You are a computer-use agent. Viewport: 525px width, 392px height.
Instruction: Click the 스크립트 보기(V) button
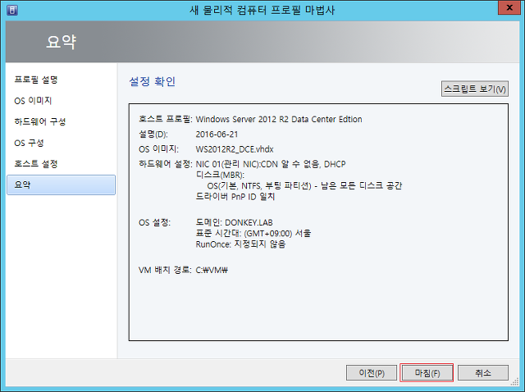point(475,89)
